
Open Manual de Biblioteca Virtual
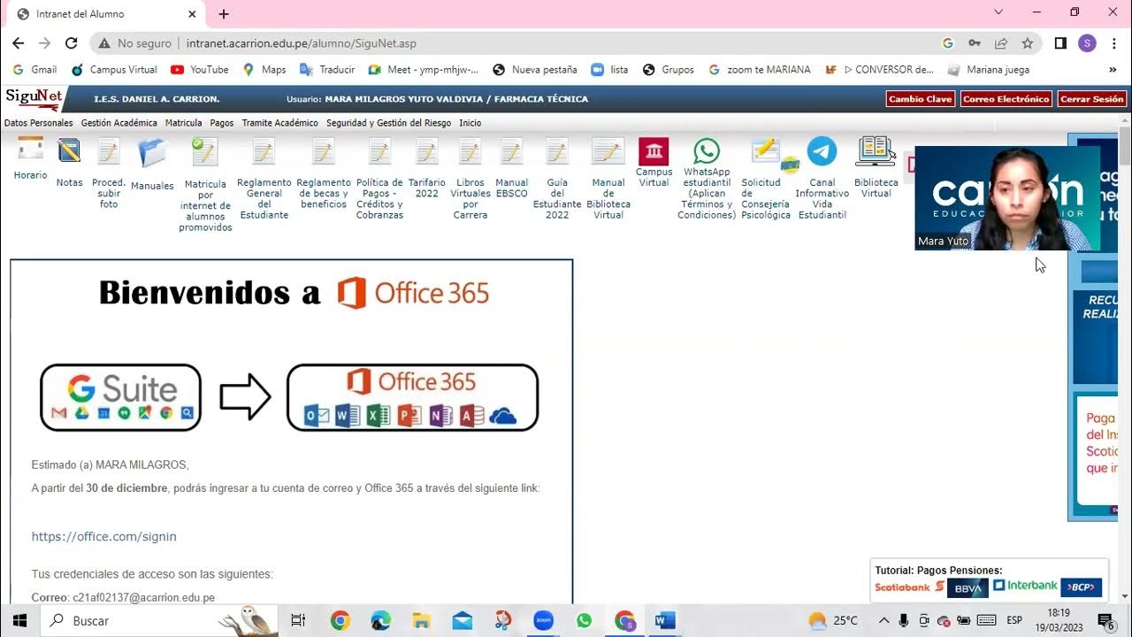coord(608,152)
